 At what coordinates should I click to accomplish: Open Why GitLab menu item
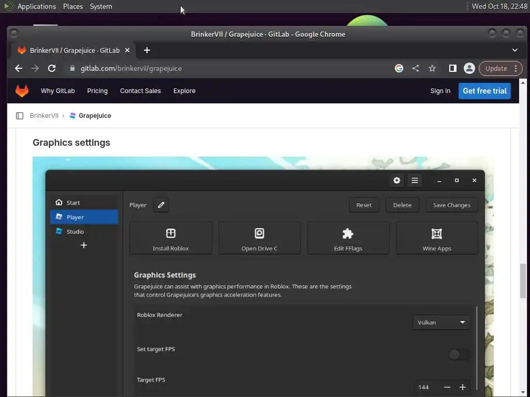coord(58,91)
